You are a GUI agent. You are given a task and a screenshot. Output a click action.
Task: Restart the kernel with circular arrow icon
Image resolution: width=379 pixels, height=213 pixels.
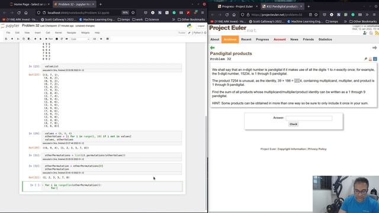tap(62, 39)
